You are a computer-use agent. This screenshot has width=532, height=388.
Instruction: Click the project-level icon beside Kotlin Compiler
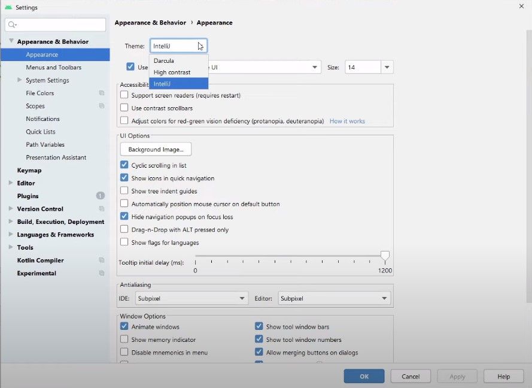click(x=102, y=260)
